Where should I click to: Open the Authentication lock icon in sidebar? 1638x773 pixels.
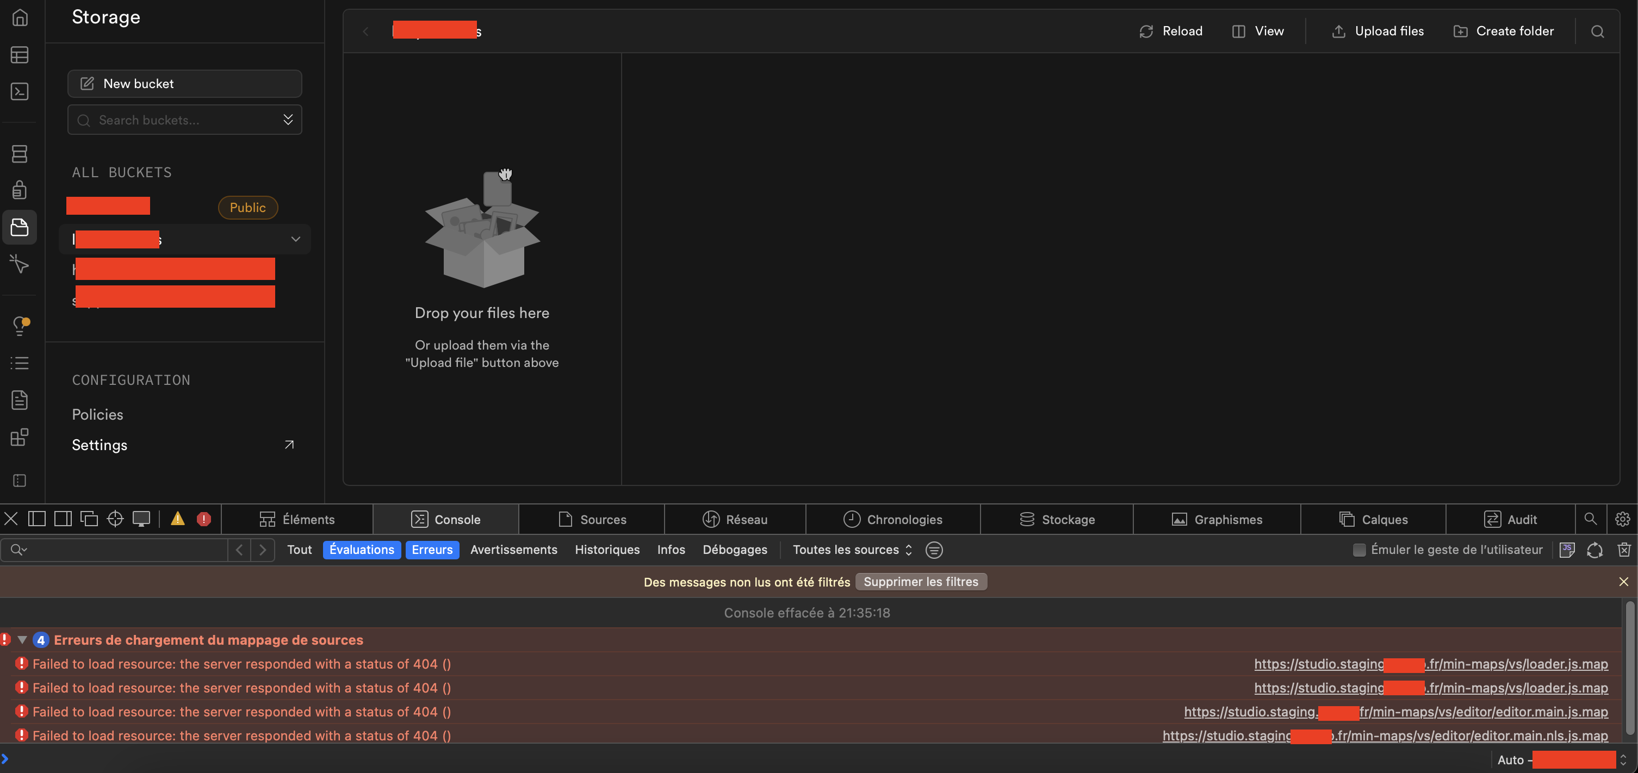click(x=20, y=189)
